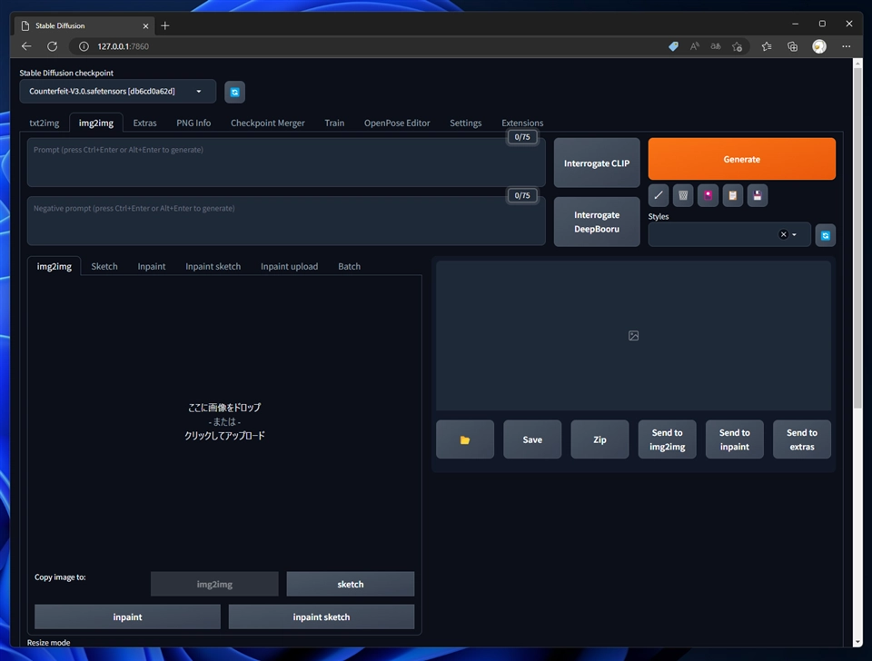
Task: Switch to the Batch sub-tab
Action: click(349, 266)
